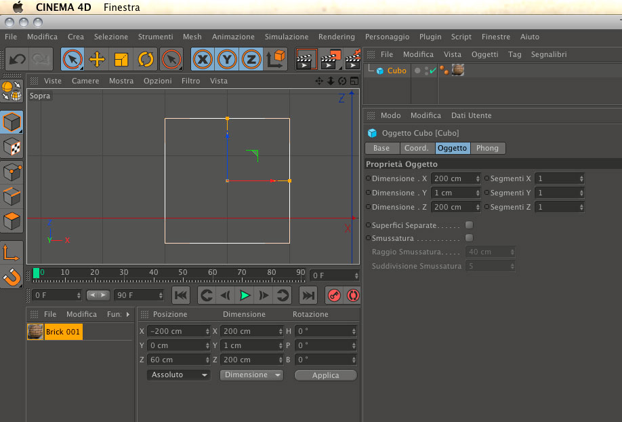Open the Mesh menu
This screenshot has height=422, width=622.
pyautogui.click(x=192, y=37)
